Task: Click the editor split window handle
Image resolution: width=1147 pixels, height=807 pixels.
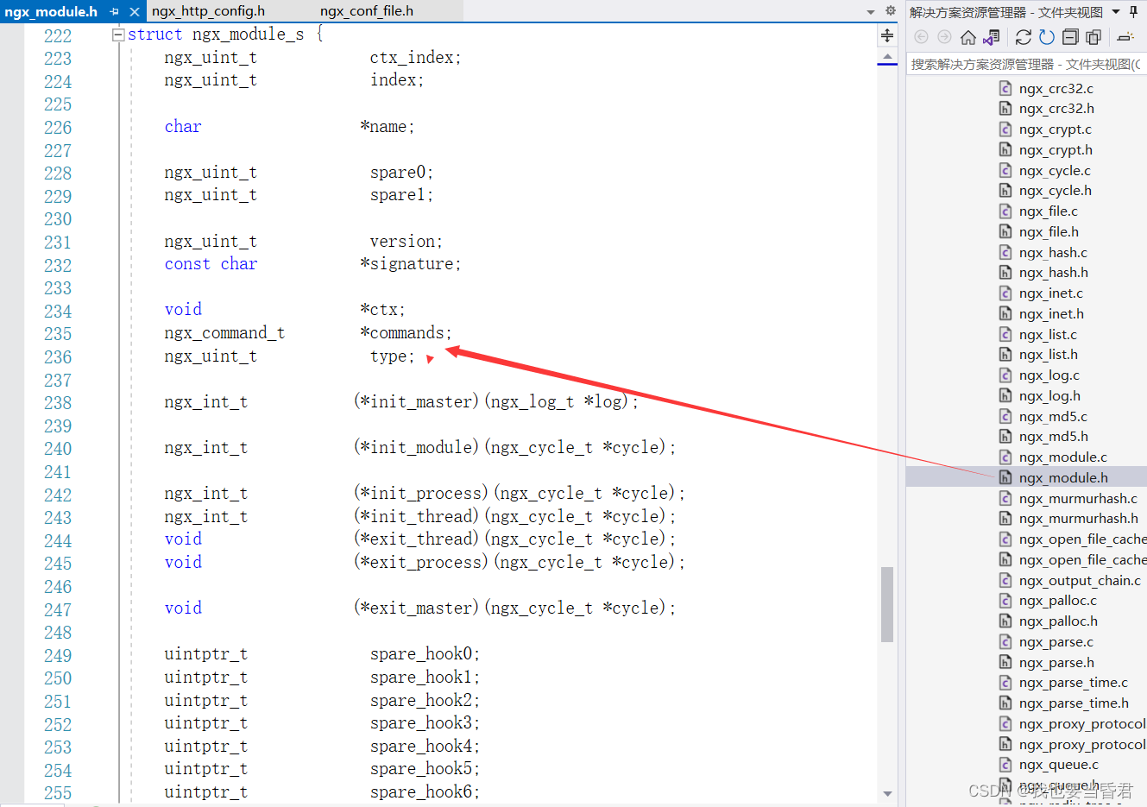Action: (887, 35)
